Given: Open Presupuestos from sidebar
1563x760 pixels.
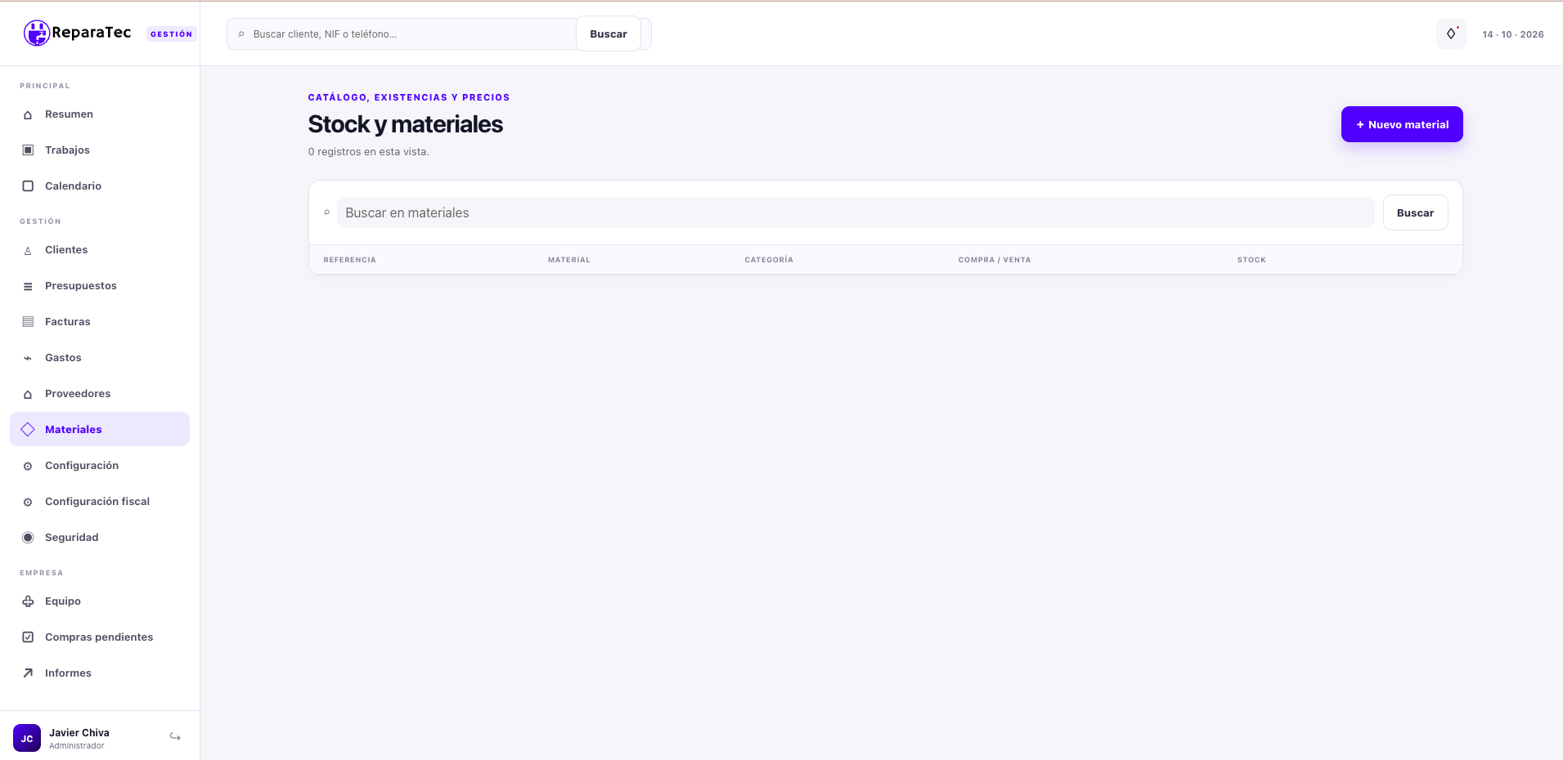Looking at the screenshot, I should [x=100, y=286].
